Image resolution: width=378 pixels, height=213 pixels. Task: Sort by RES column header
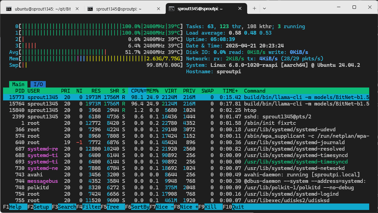tap(96, 91)
